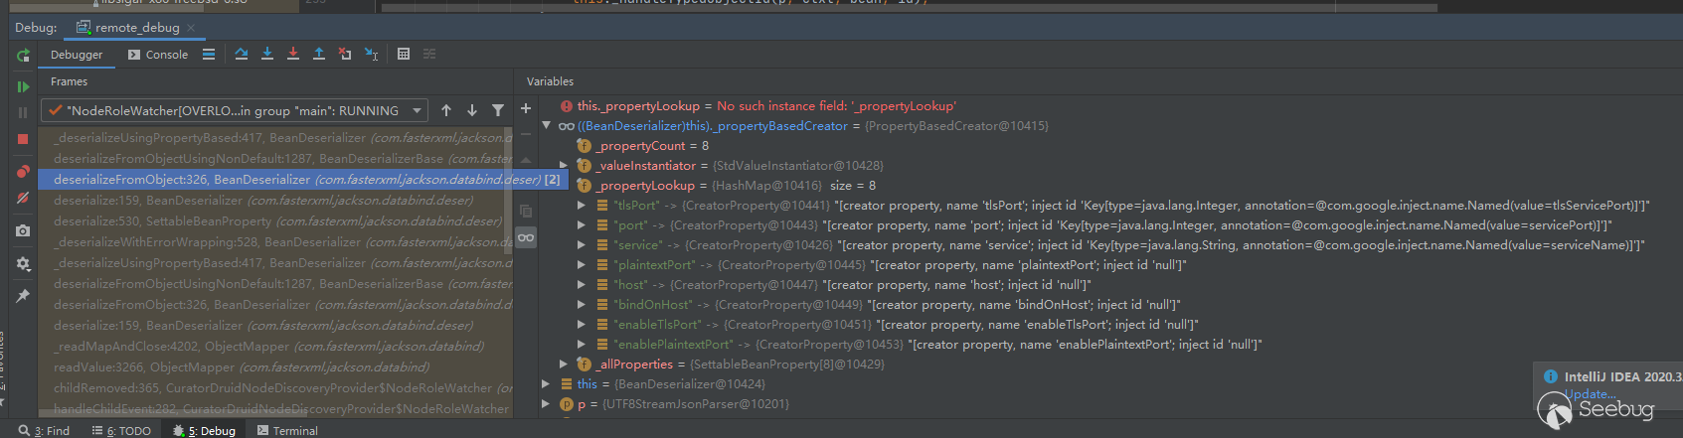Move to previous frame with up arrow
Image resolution: width=1683 pixels, height=438 pixels.
point(446,110)
